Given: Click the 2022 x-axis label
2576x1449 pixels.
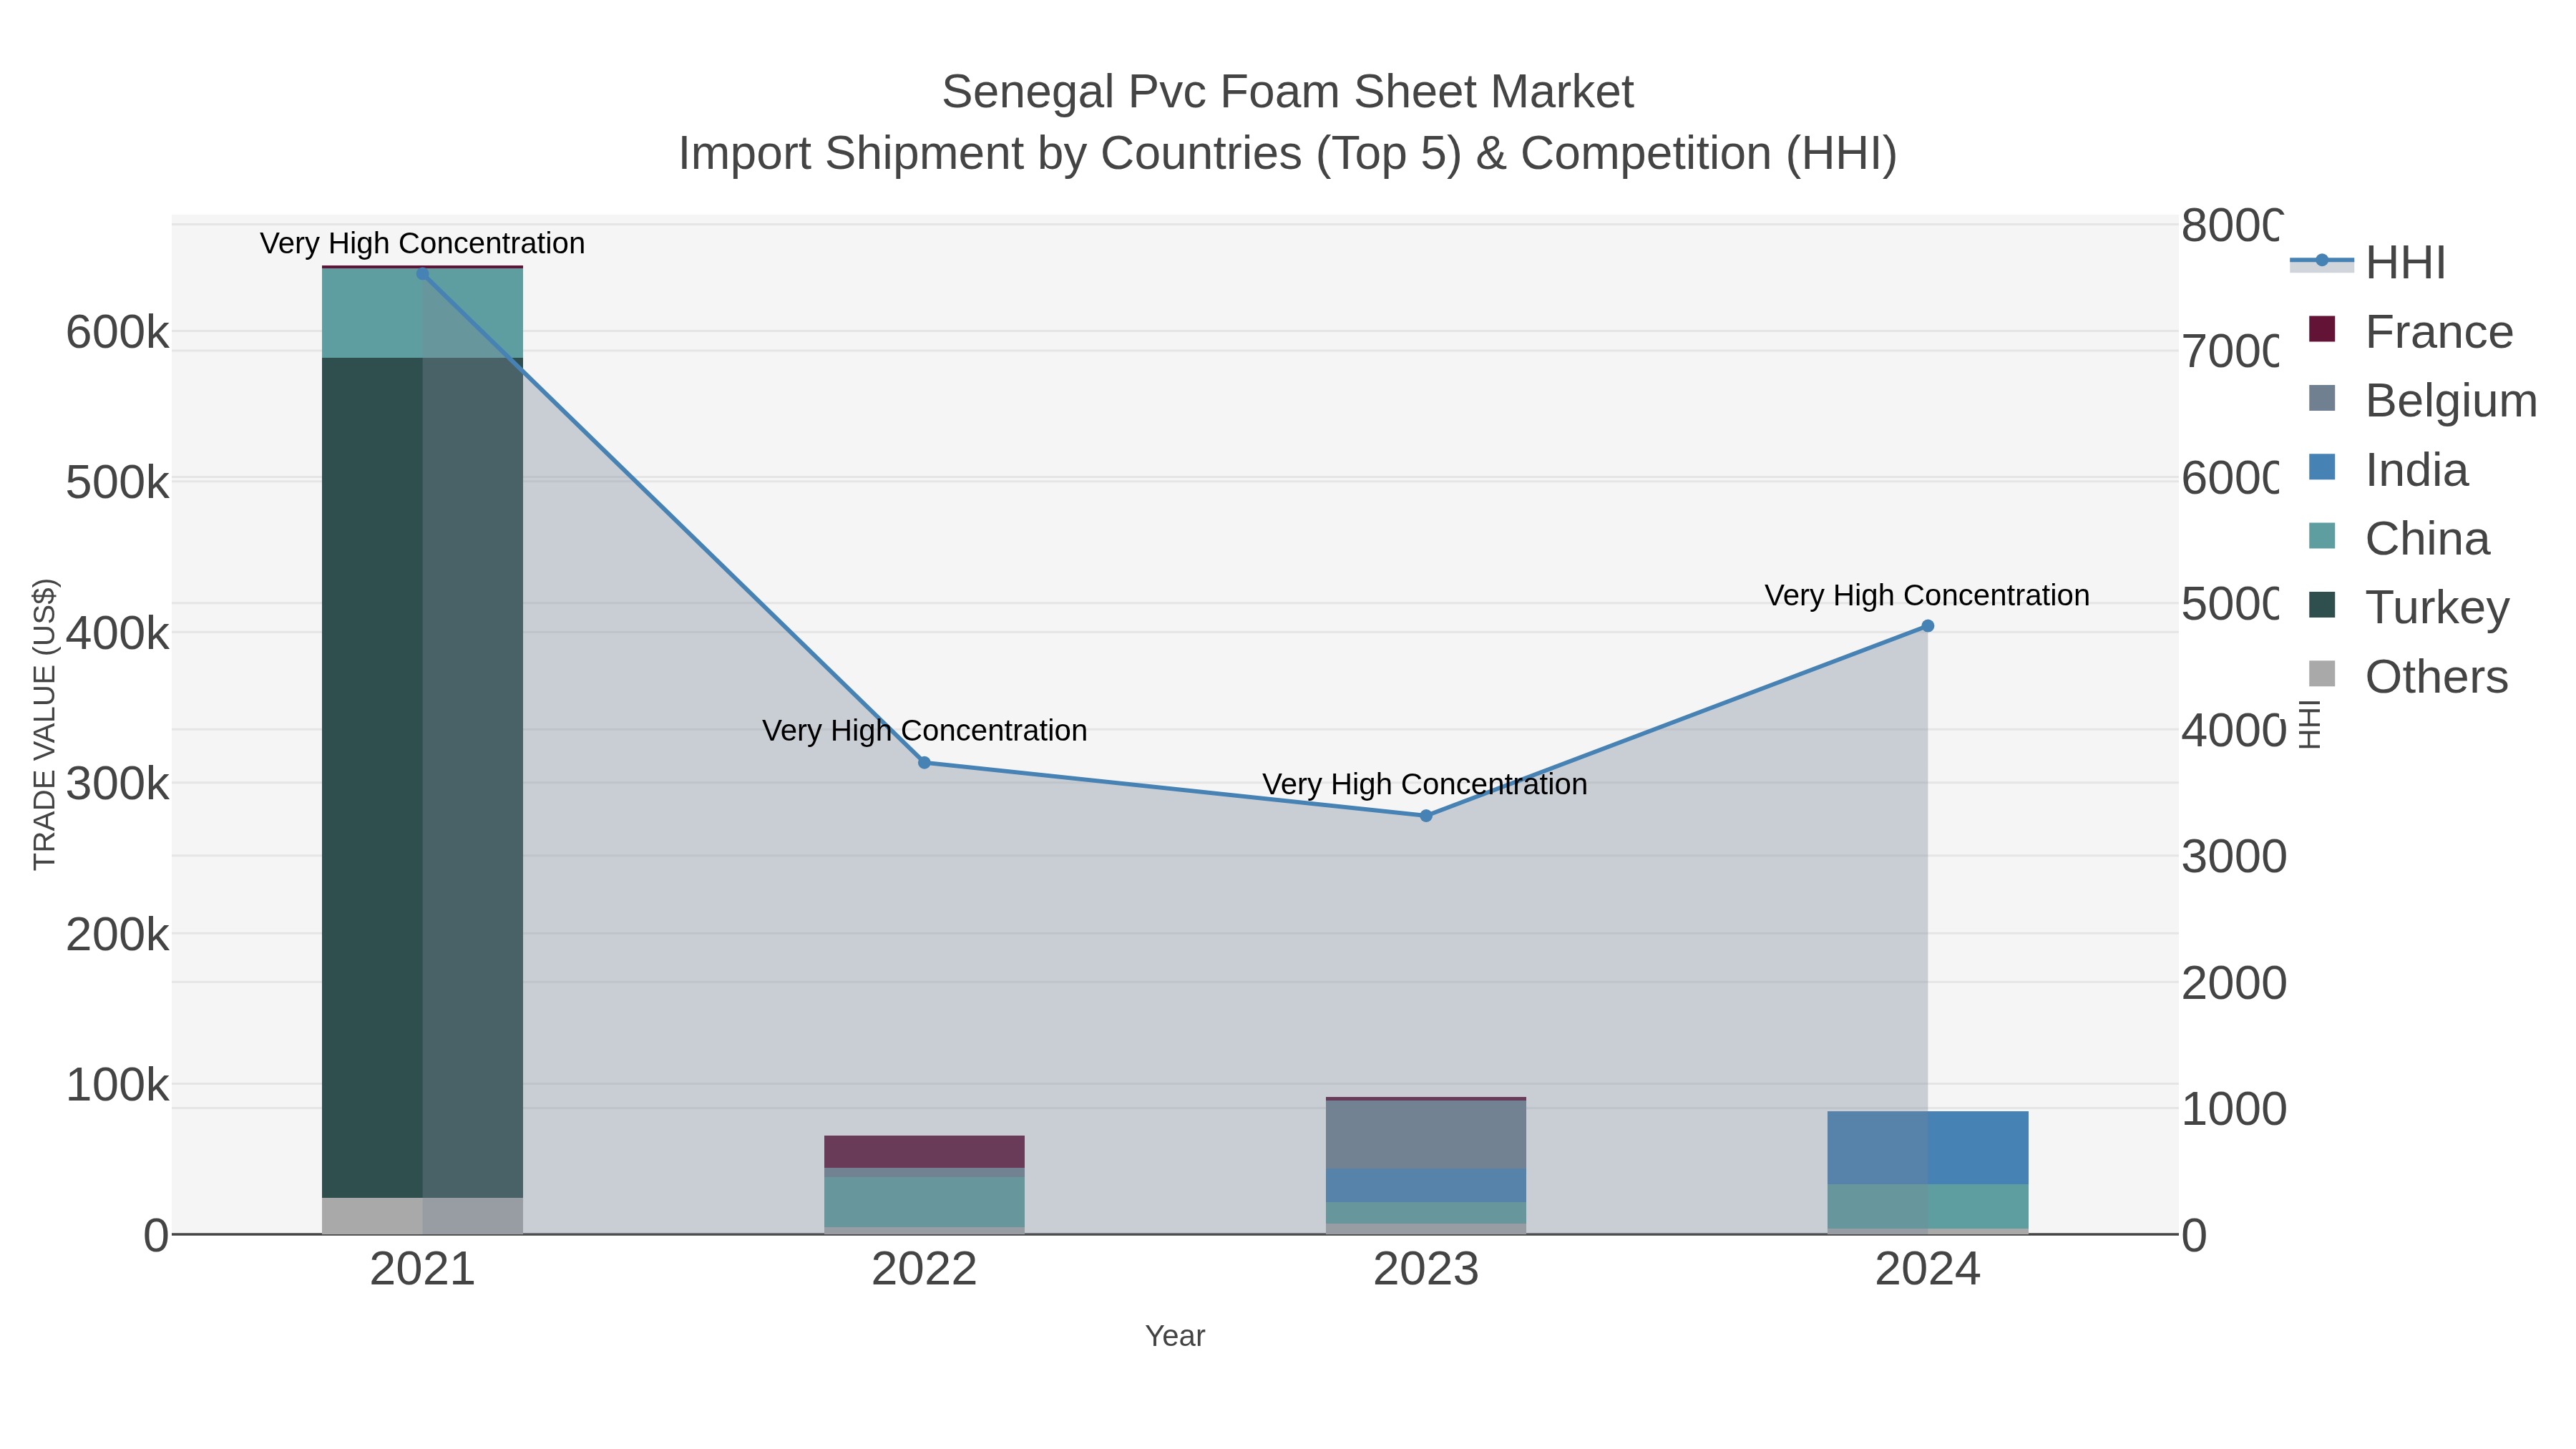Looking at the screenshot, I should tap(924, 1270).
